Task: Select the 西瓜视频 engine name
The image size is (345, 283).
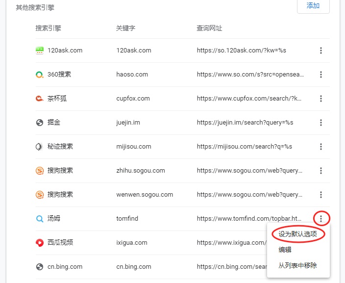Action: [x=60, y=242]
